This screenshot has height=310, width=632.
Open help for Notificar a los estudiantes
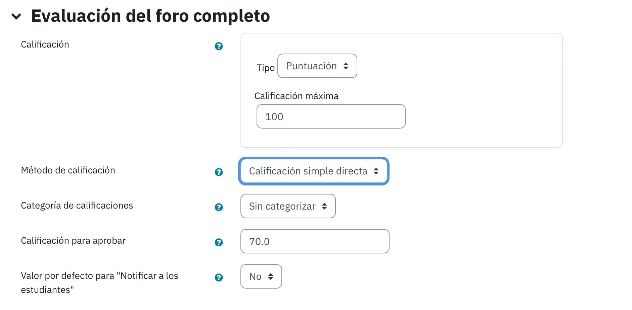[x=219, y=278]
